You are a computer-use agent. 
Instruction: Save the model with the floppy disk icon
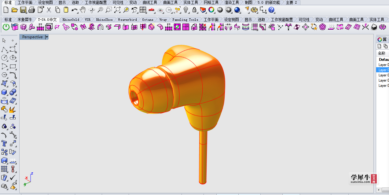point(23,10)
